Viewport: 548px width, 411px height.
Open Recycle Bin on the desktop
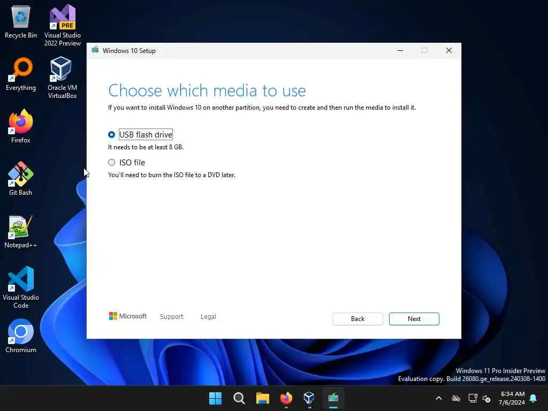click(x=21, y=22)
